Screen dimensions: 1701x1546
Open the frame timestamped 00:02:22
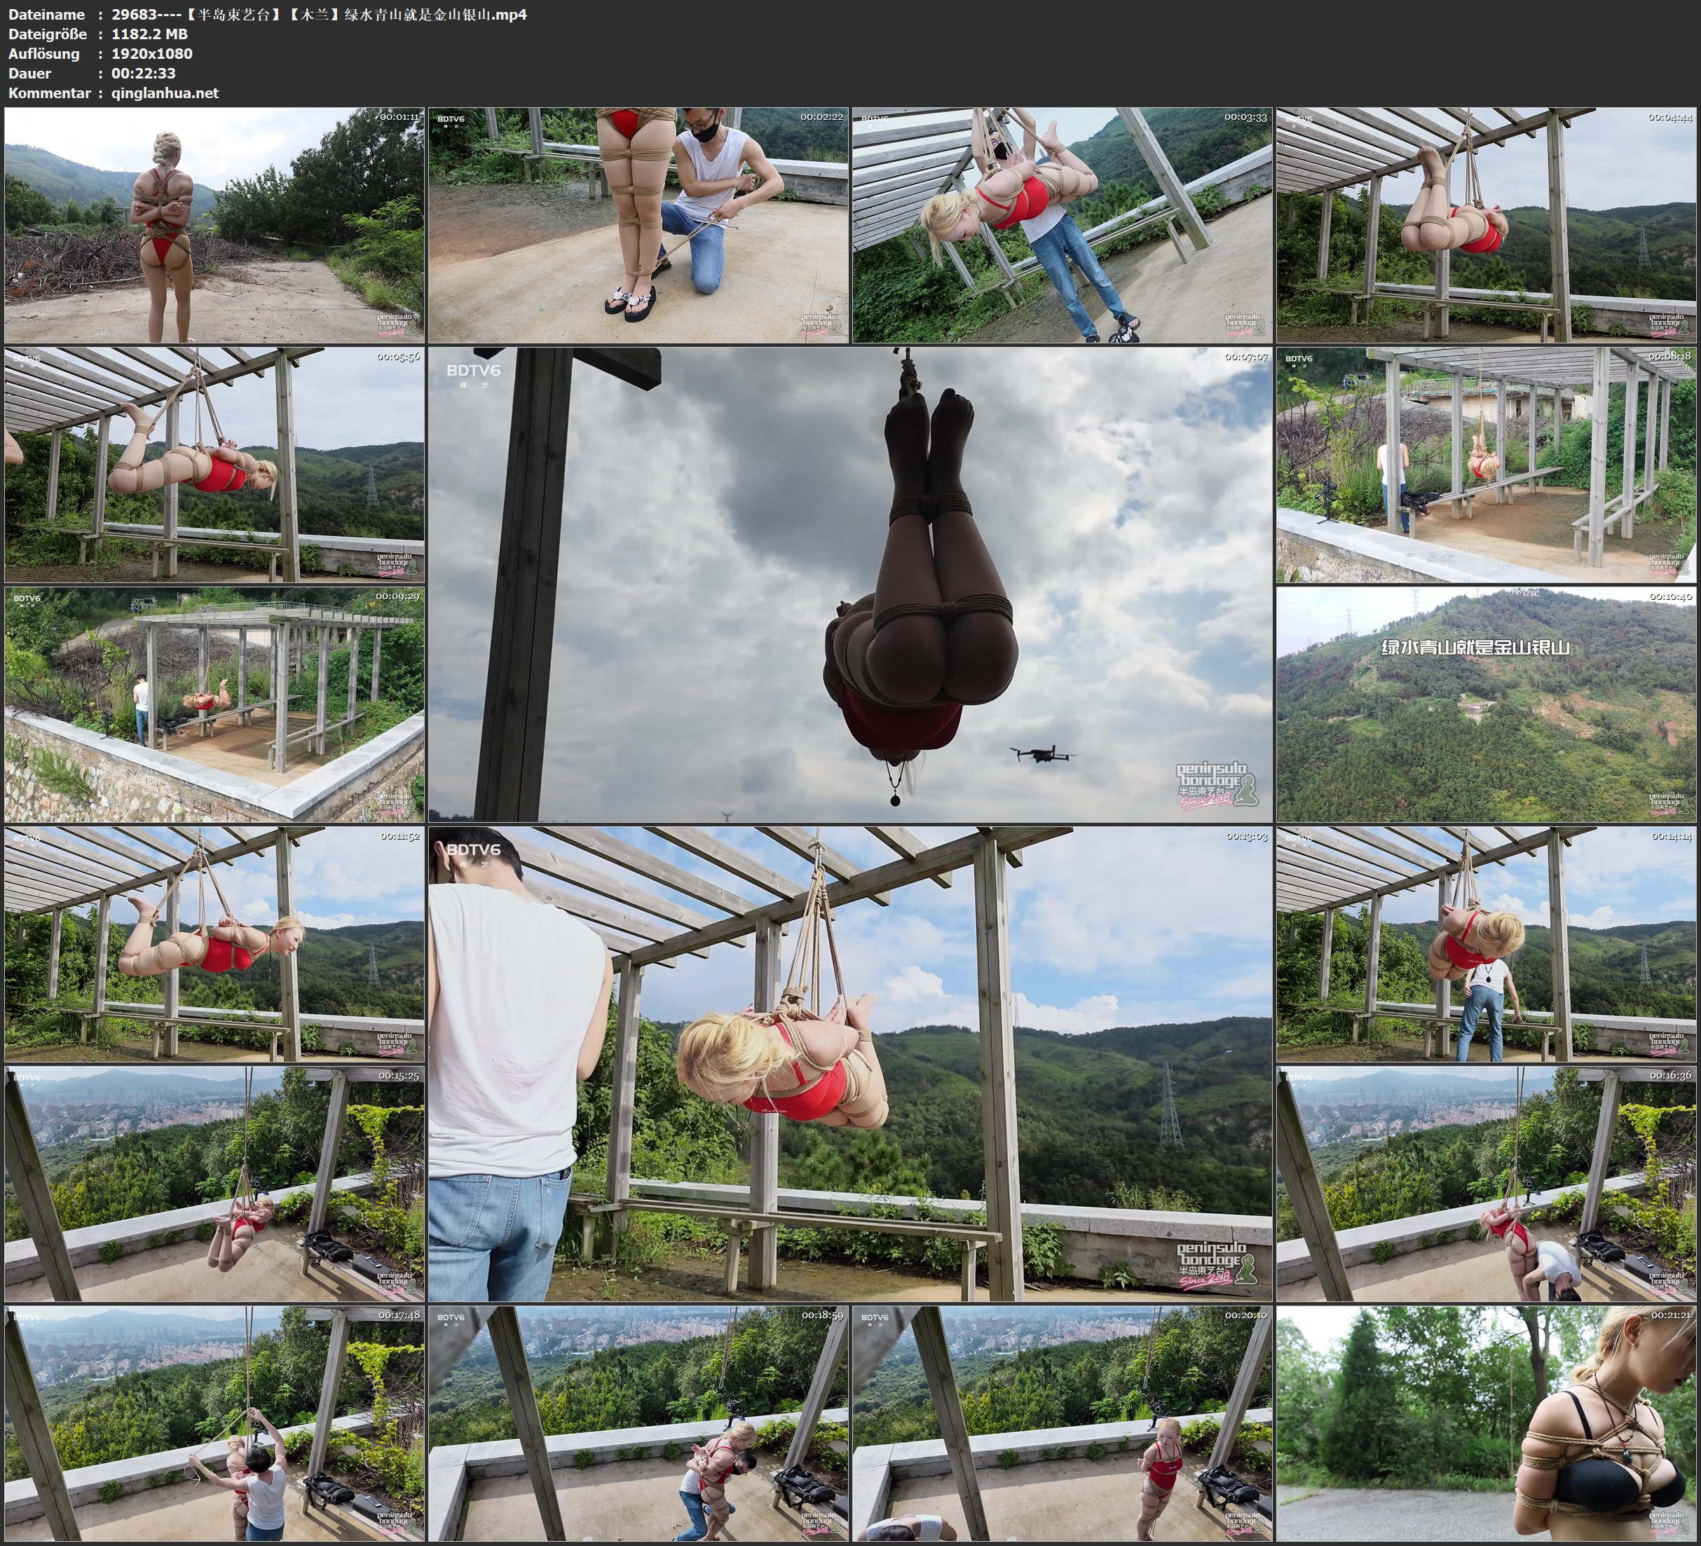(638, 224)
